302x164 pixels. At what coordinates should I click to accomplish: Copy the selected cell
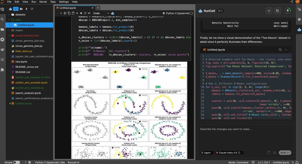(x=69, y=13)
